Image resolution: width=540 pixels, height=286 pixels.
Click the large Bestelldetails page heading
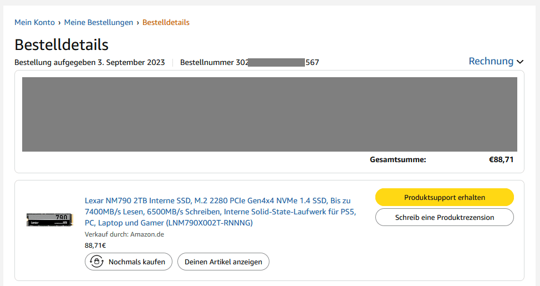62,44
